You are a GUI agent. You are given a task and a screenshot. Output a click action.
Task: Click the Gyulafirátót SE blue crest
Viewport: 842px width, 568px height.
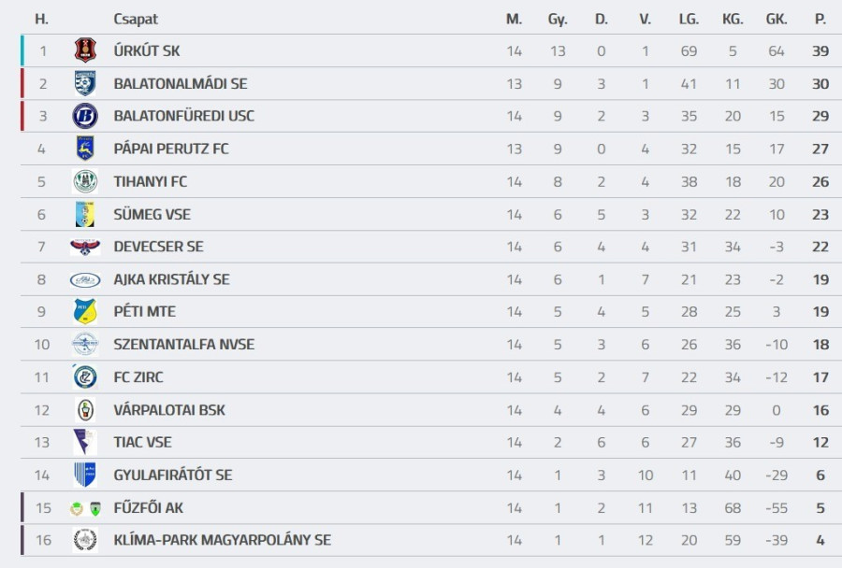click(x=85, y=475)
